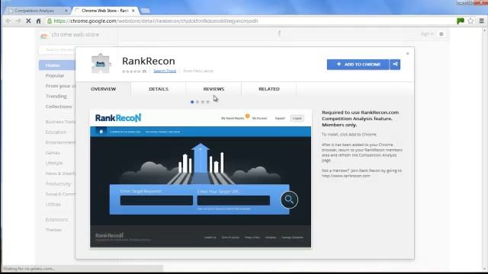Open Extensions section in sidebar

(x=56, y=220)
